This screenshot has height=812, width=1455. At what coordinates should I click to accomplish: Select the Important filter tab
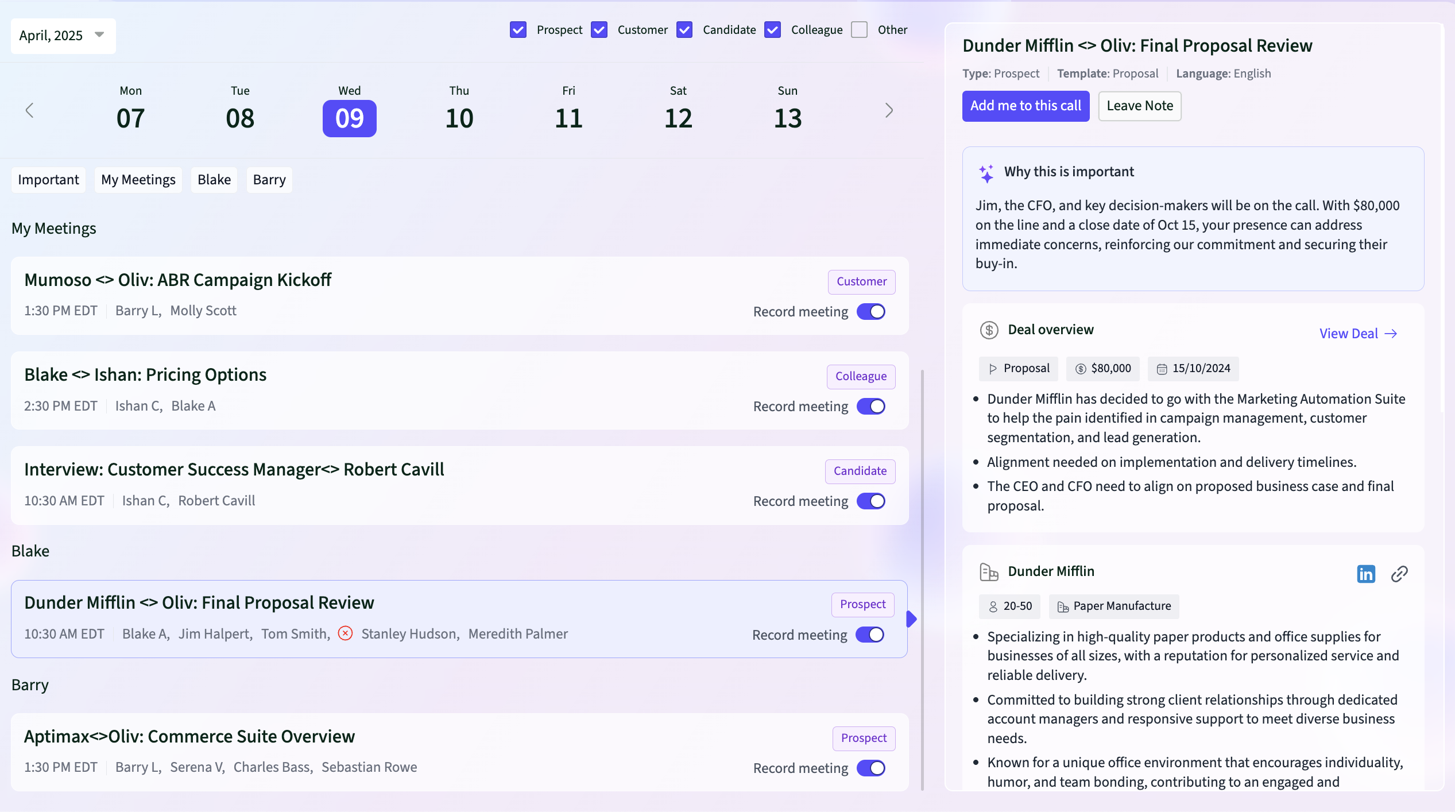click(48, 180)
